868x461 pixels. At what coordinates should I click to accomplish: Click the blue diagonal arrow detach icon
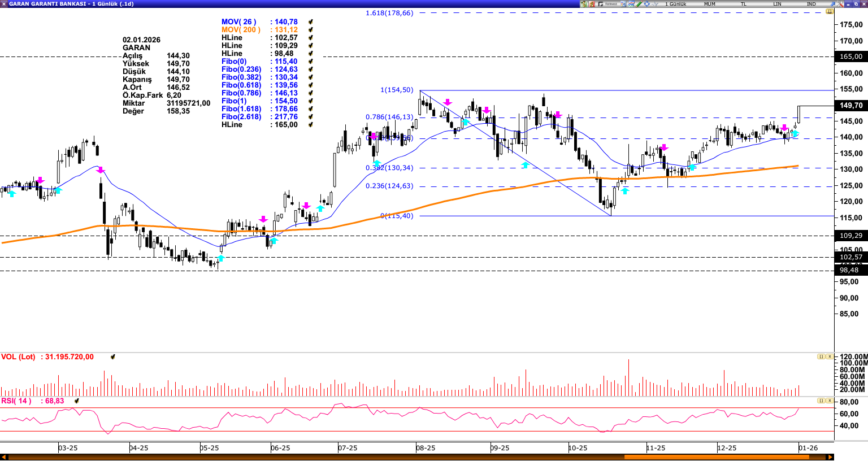point(832,4)
